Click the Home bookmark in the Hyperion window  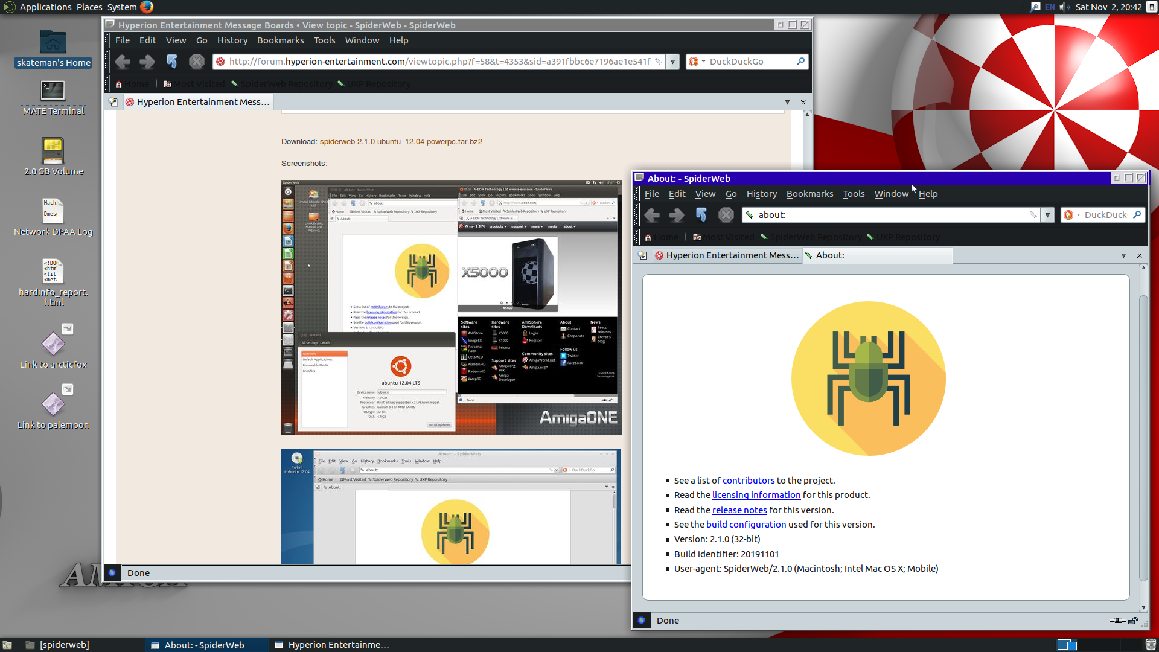[132, 84]
